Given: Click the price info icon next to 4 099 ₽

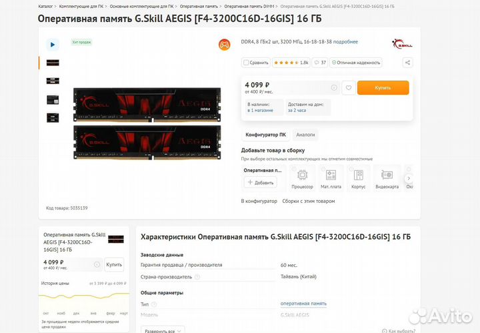Looking at the screenshot, I should tap(334, 88).
